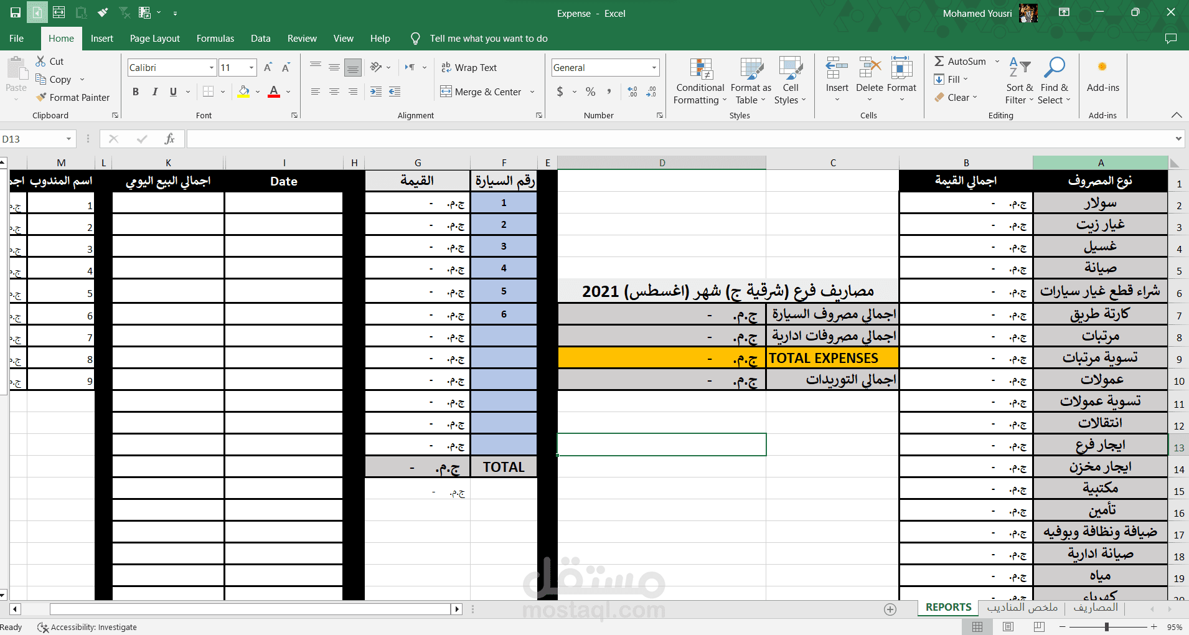The image size is (1189, 635).
Task: Click Accessibility: Investigate in status bar
Action: [x=87, y=628]
